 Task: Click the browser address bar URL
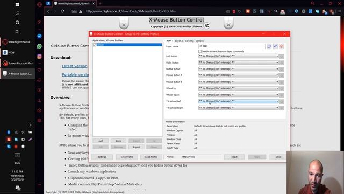131,11
